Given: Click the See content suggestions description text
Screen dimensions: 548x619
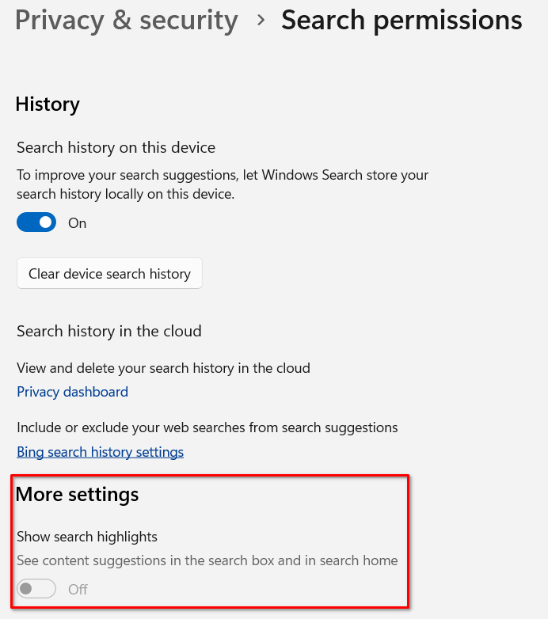Looking at the screenshot, I should click(207, 560).
